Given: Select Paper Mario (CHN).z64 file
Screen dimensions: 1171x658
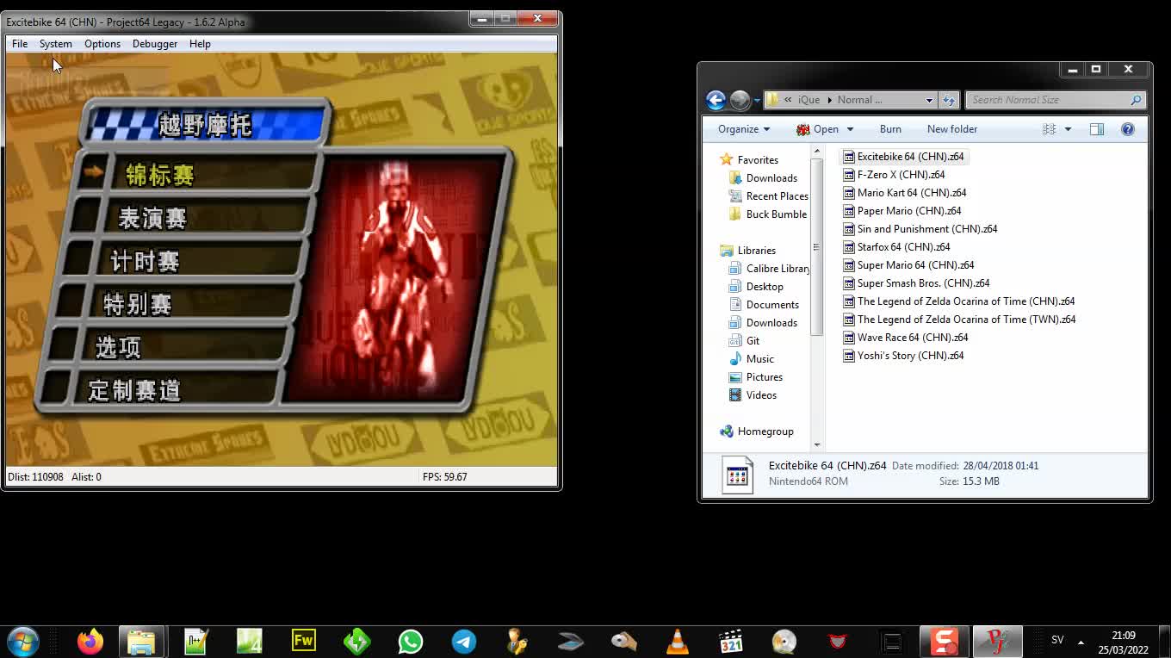Looking at the screenshot, I should [901, 211].
